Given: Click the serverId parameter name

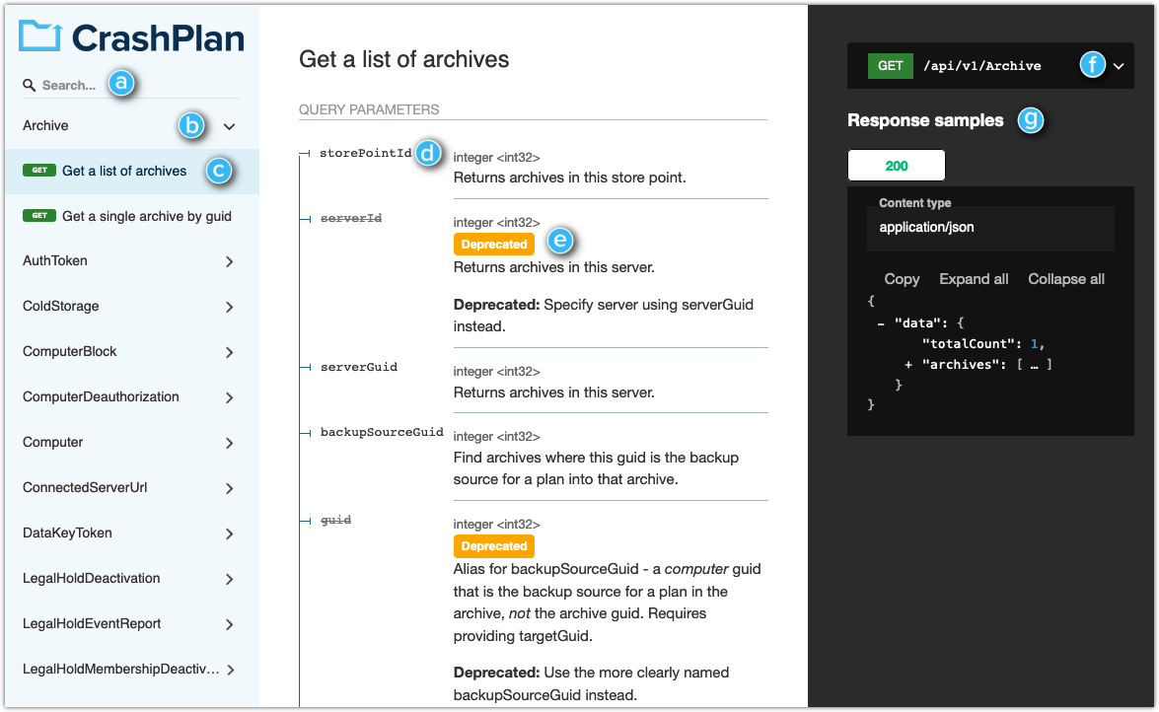Looking at the screenshot, I should [351, 218].
